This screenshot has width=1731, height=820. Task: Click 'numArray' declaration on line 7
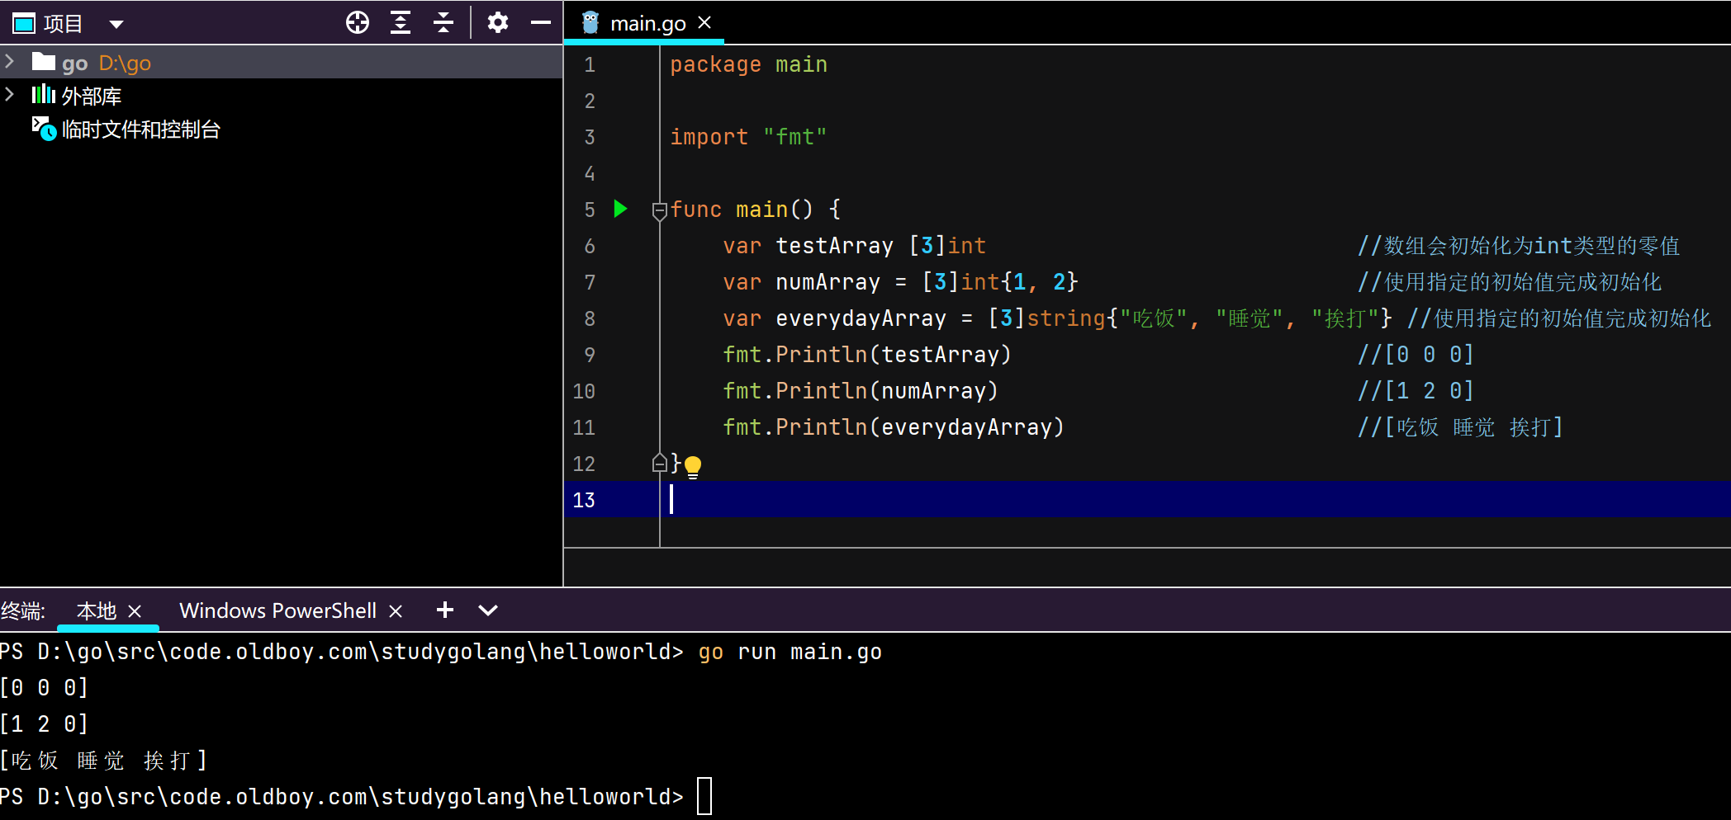pyautogui.click(x=828, y=282)
